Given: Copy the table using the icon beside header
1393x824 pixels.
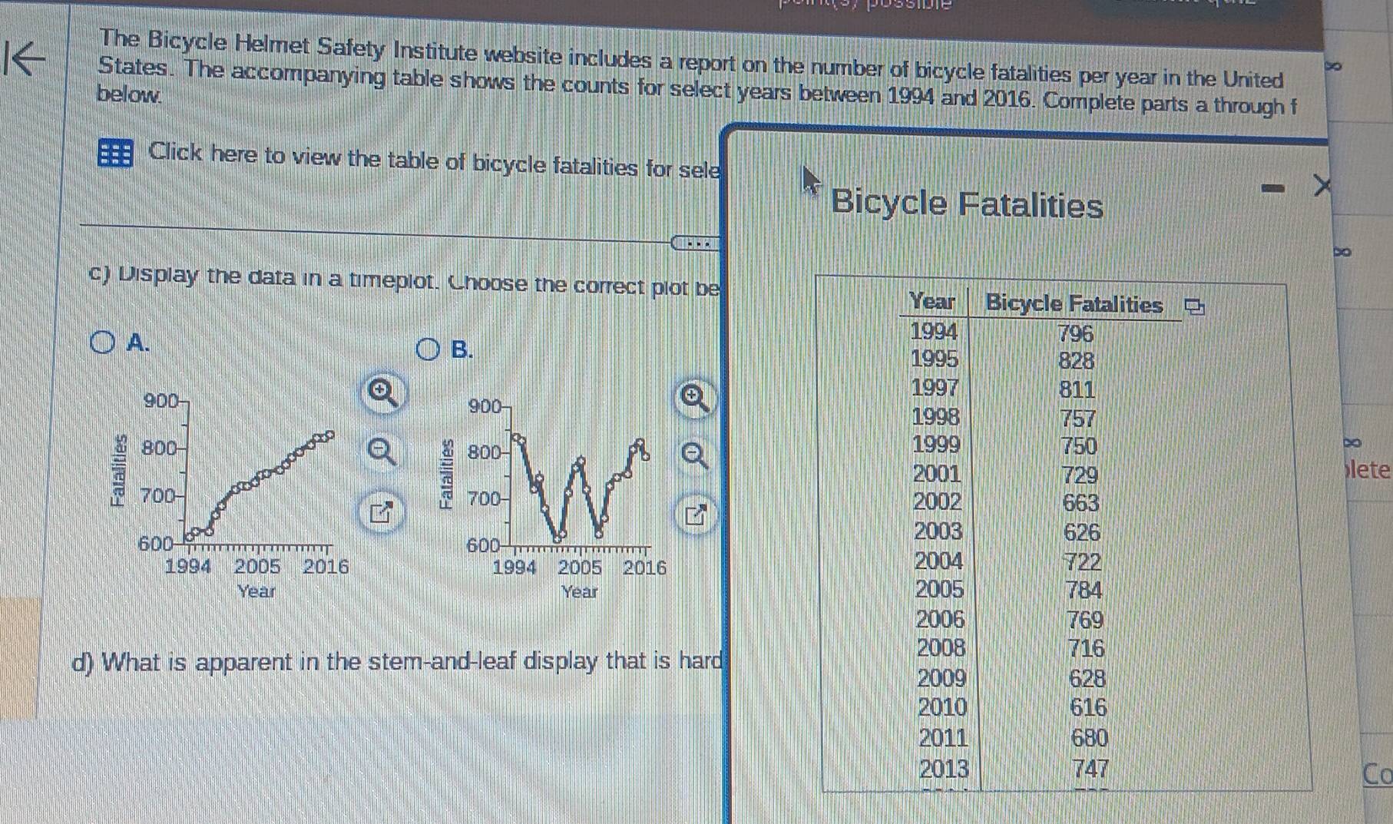Looking at the screenshot, I should pos(1193,307).
